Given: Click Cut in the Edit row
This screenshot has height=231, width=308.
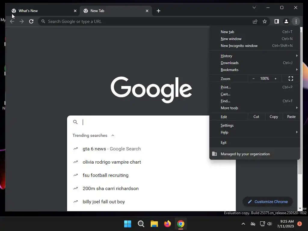Looking at the screenshot, I should [256, 117].
